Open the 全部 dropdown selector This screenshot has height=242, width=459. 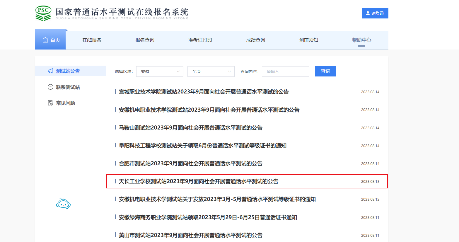[211, 71]
